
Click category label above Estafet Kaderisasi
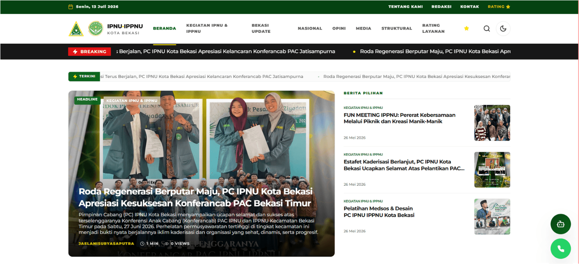pyautogui.click(x=363, y=154)
